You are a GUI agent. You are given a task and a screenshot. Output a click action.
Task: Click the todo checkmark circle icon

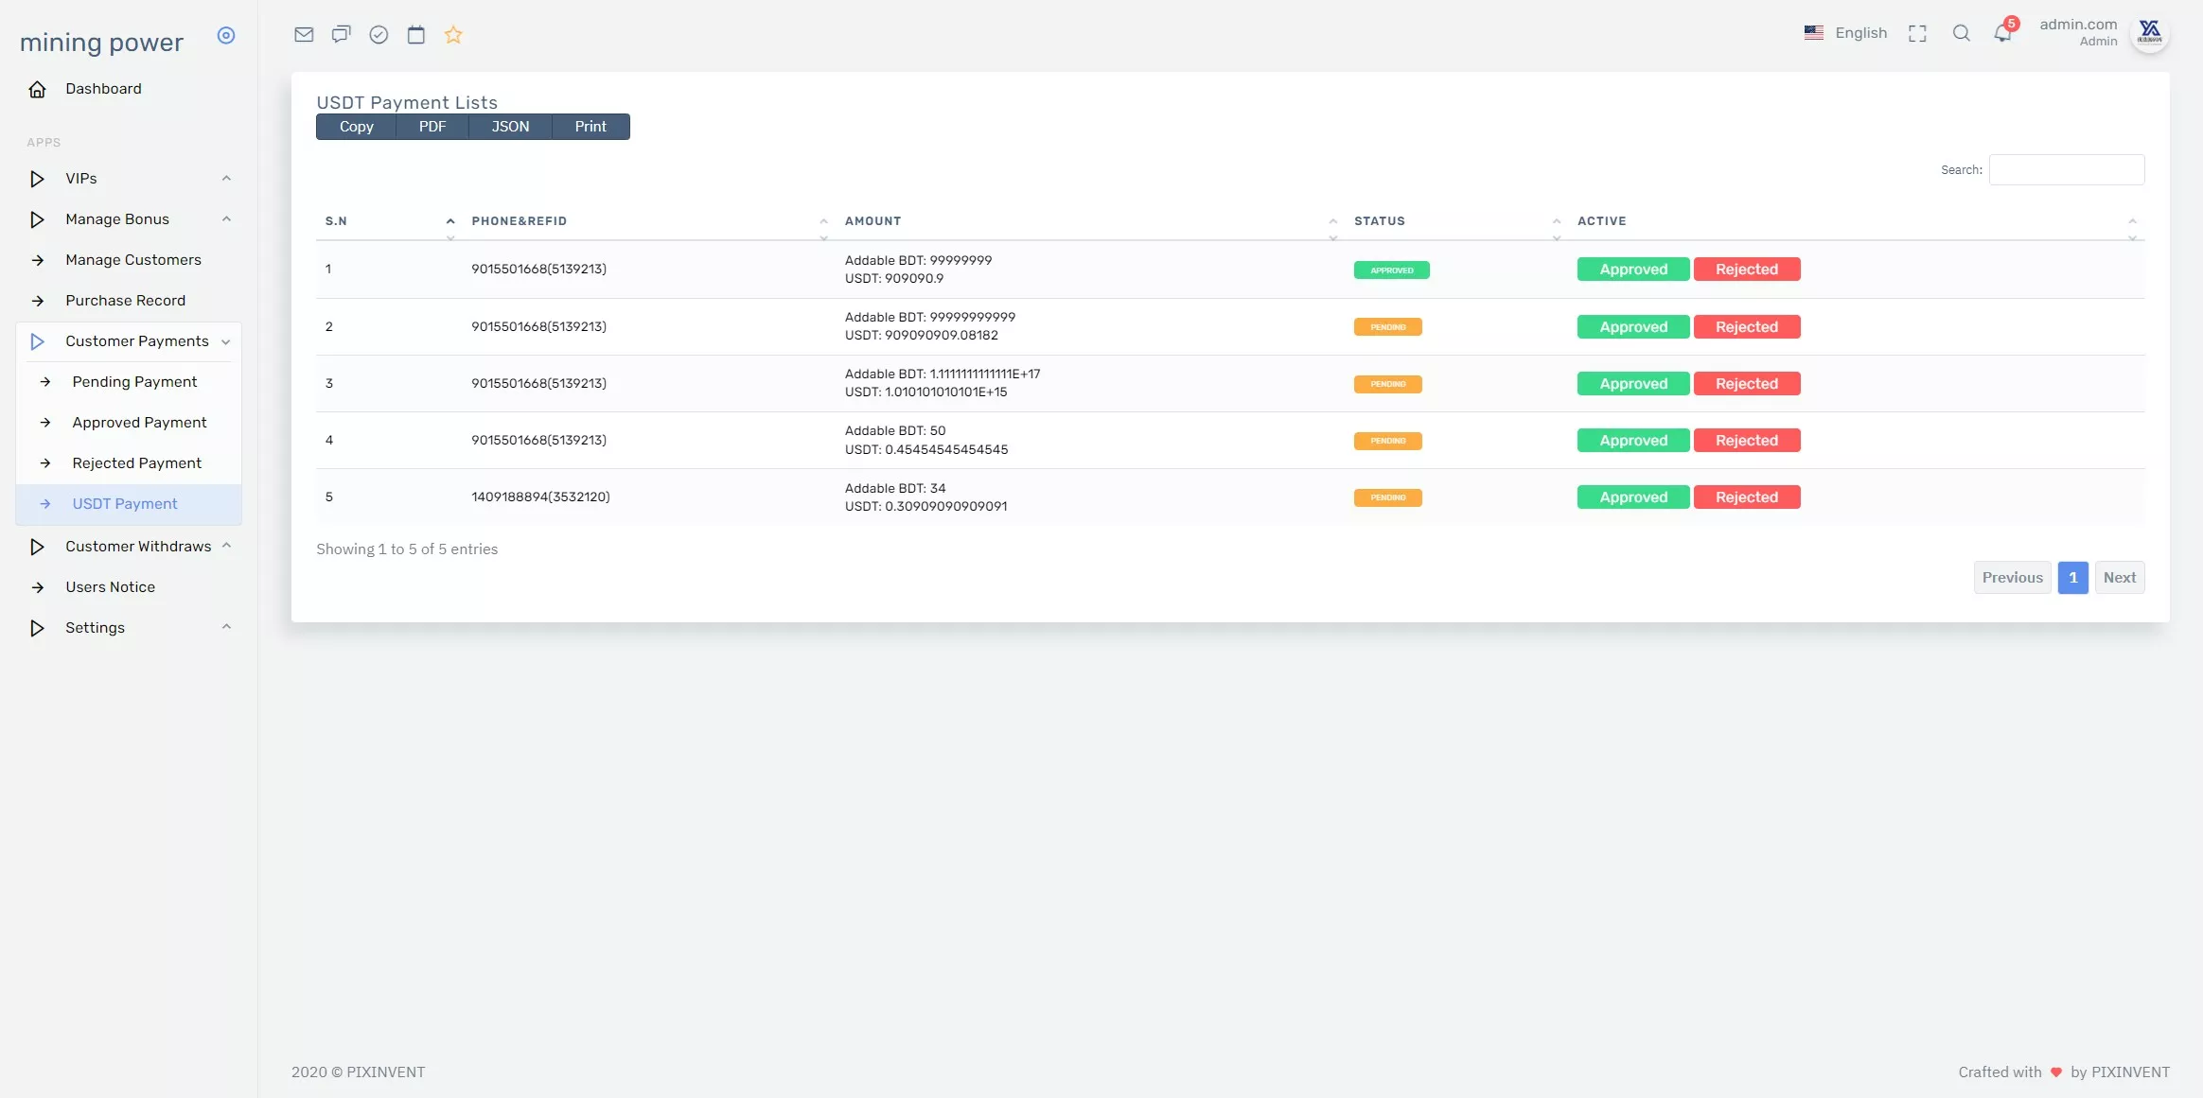click(x=379, y=35)
